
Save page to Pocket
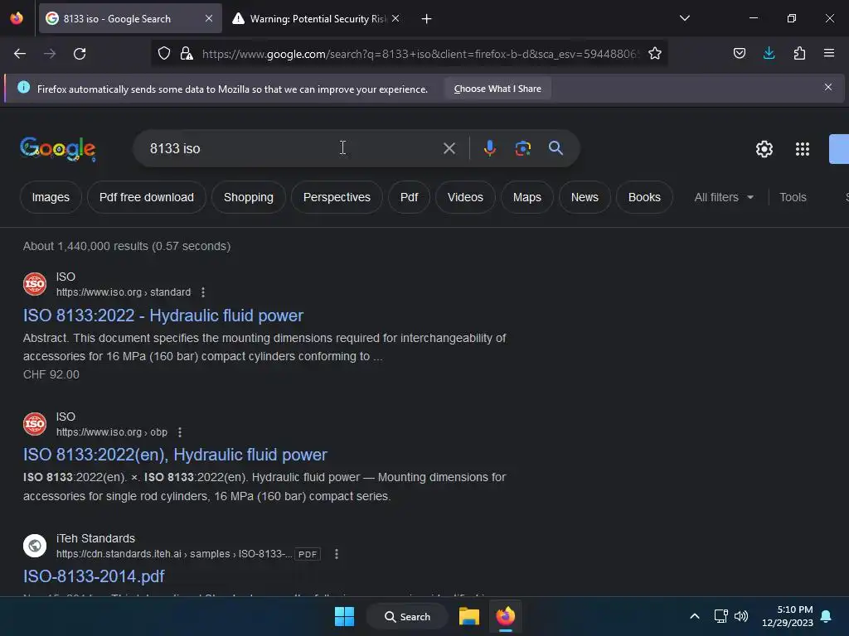click(739, 53)
